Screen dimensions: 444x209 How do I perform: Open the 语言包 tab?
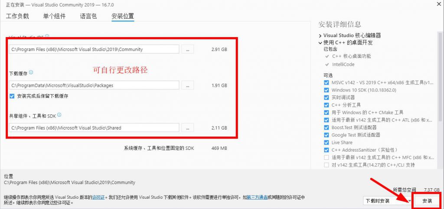[88, 16]
